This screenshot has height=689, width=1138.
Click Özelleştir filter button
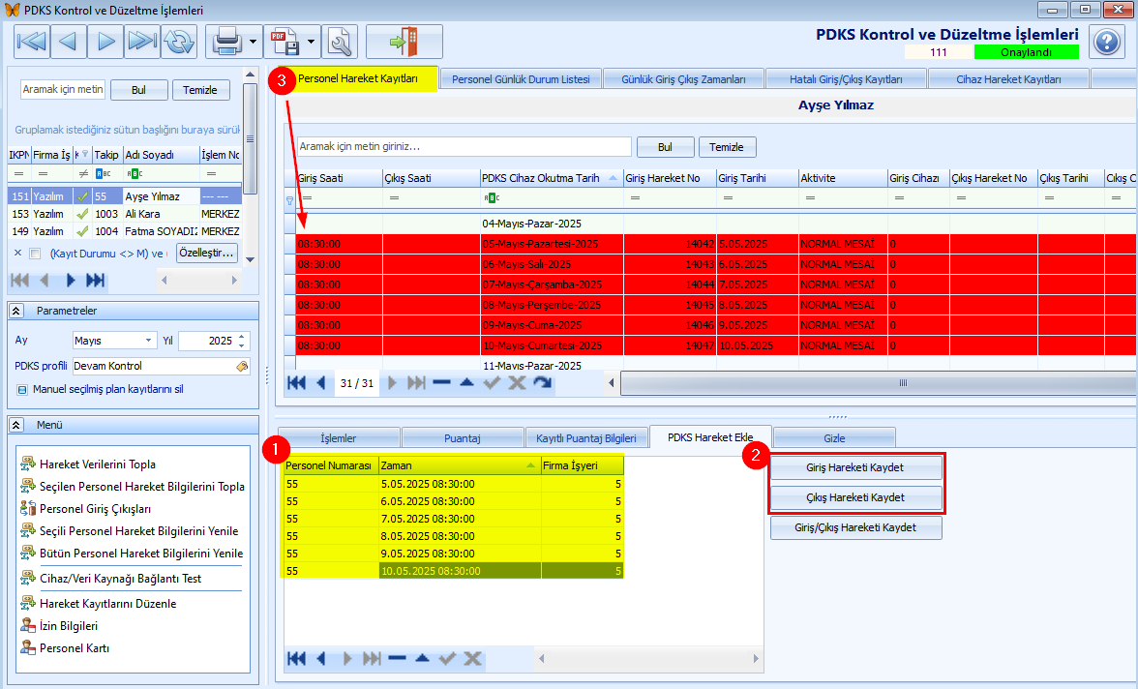click(207, 253)
